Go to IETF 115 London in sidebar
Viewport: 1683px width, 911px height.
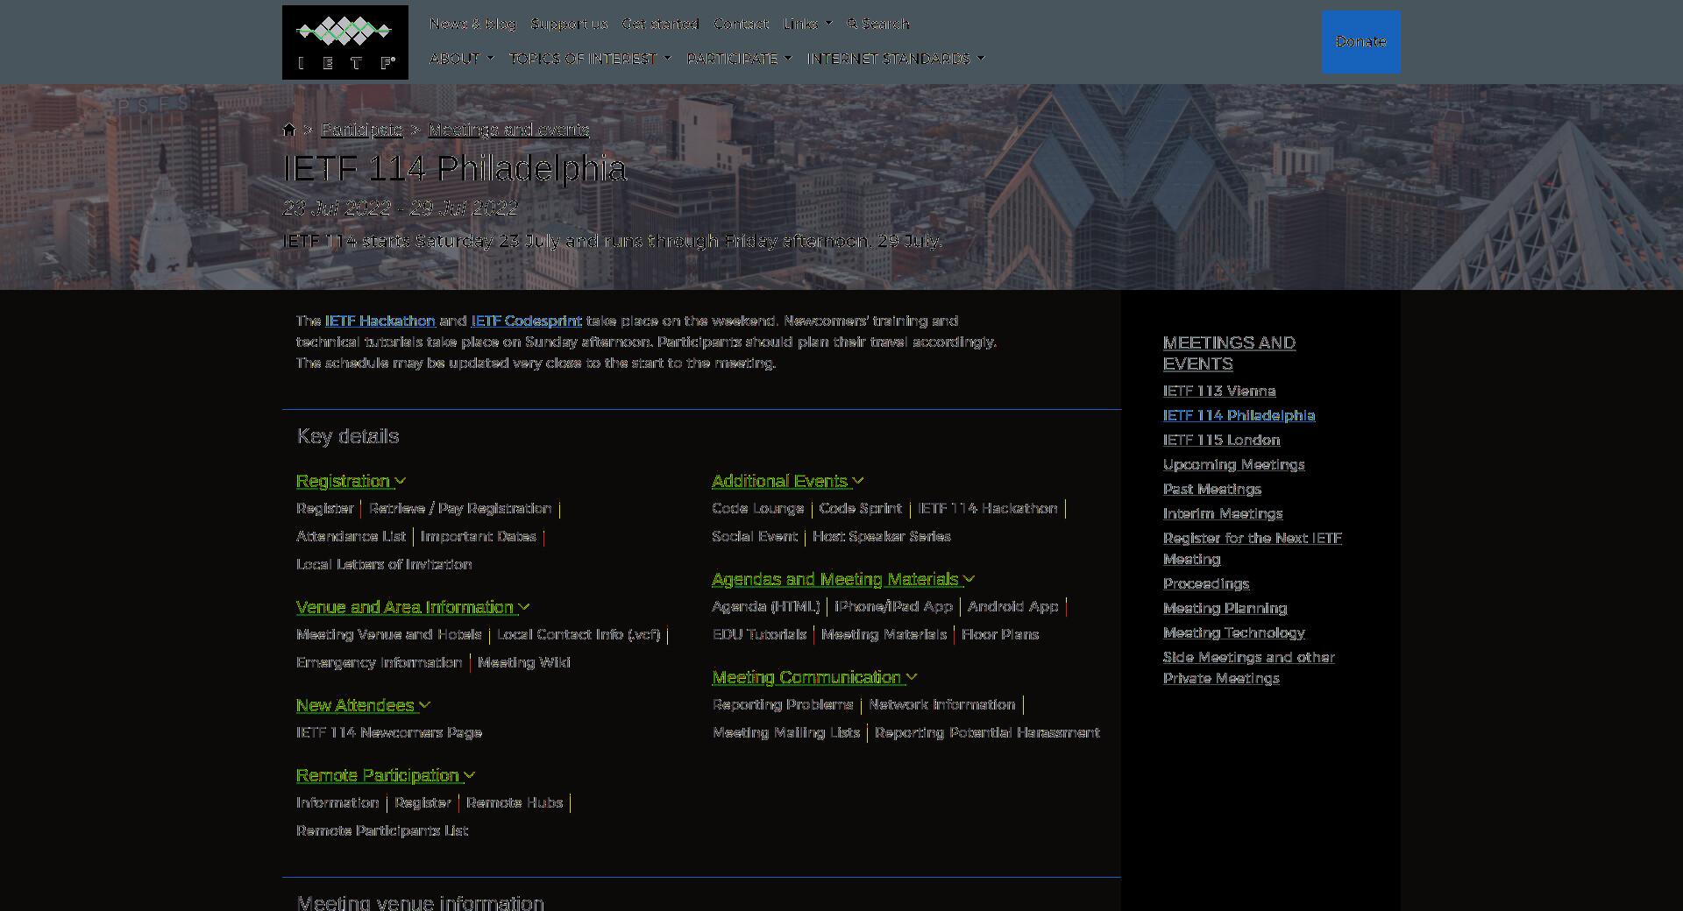click(1221, 441)
